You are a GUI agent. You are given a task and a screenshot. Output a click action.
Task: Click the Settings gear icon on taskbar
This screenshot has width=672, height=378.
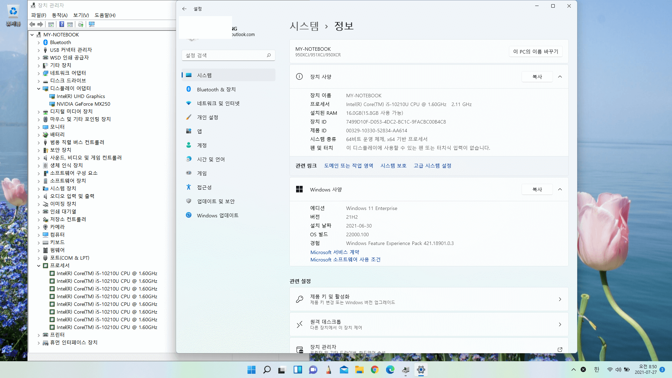click(x=421, y=370)
